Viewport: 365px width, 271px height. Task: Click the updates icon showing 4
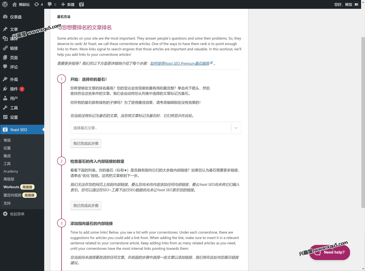pos(39,4)
